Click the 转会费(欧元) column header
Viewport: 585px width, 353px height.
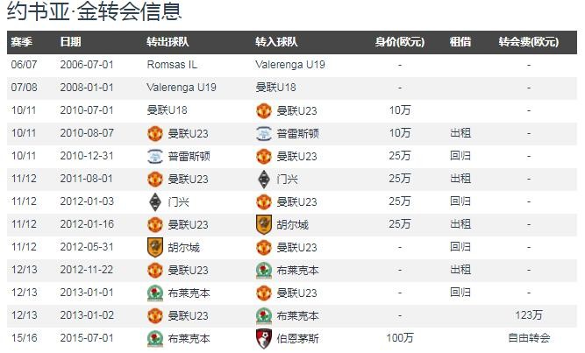528,42
